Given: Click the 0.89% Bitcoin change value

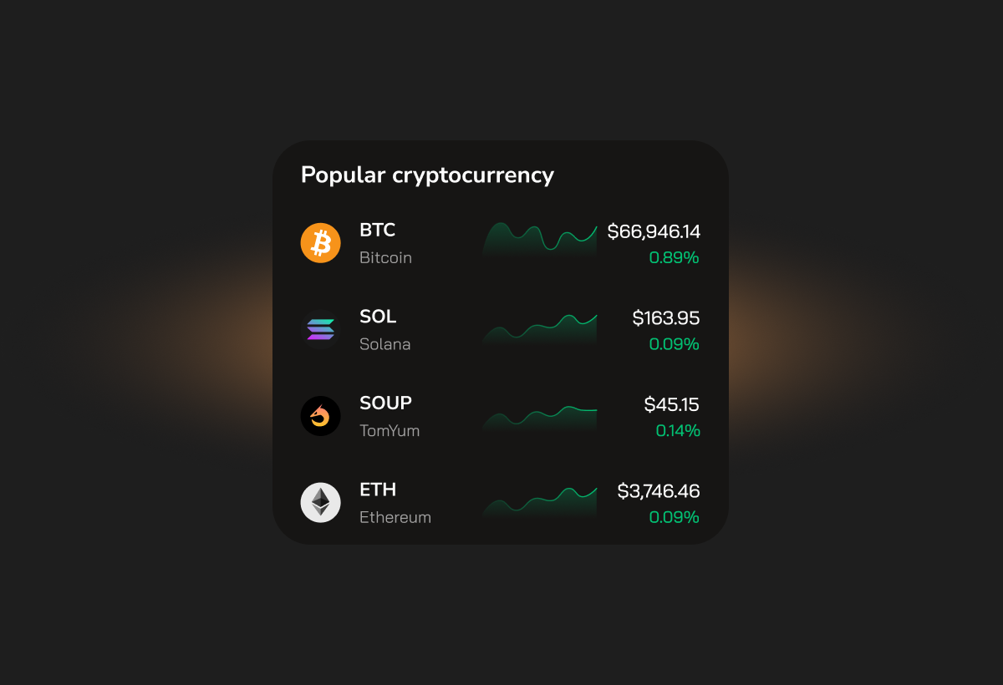Looking at the screenshot, I should click(674, 257).
